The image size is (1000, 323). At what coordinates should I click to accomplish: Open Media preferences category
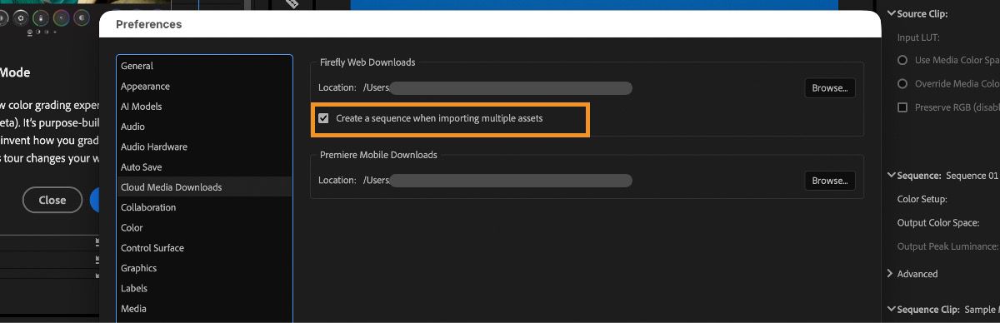(205, 309)
